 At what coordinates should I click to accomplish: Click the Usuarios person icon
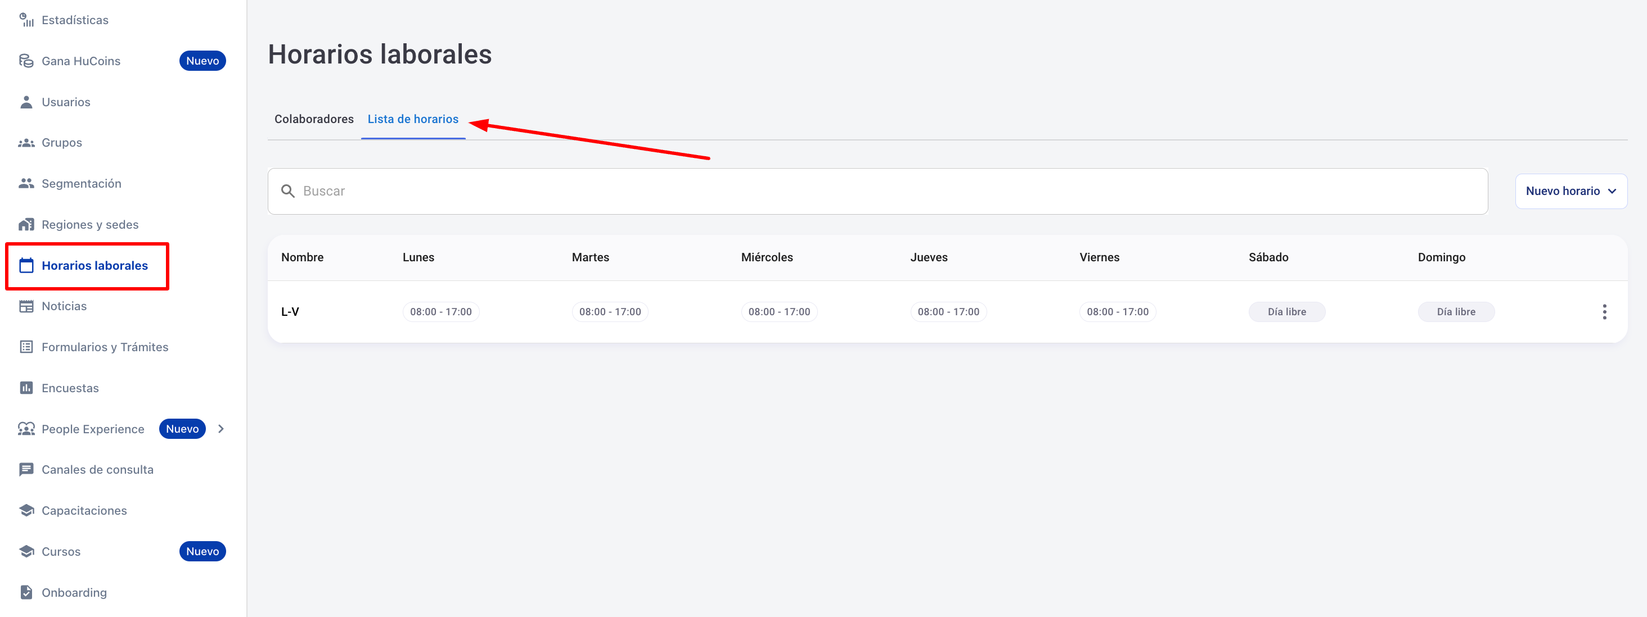coord(26,102)
